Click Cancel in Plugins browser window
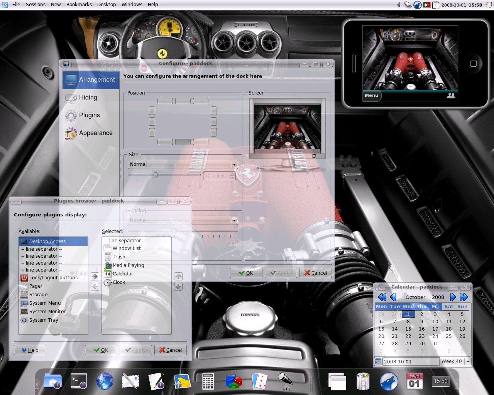 (x=171, y=350)
